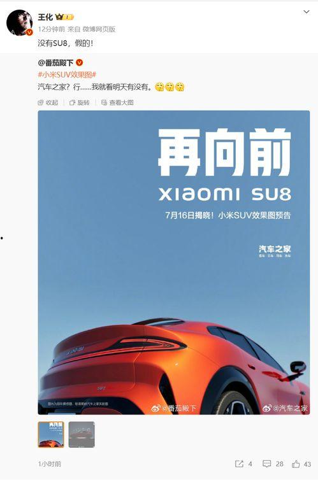The image size is (318, 482).
Task: Click the 12分钟前 post timestamp
Action: pos(52,29)
